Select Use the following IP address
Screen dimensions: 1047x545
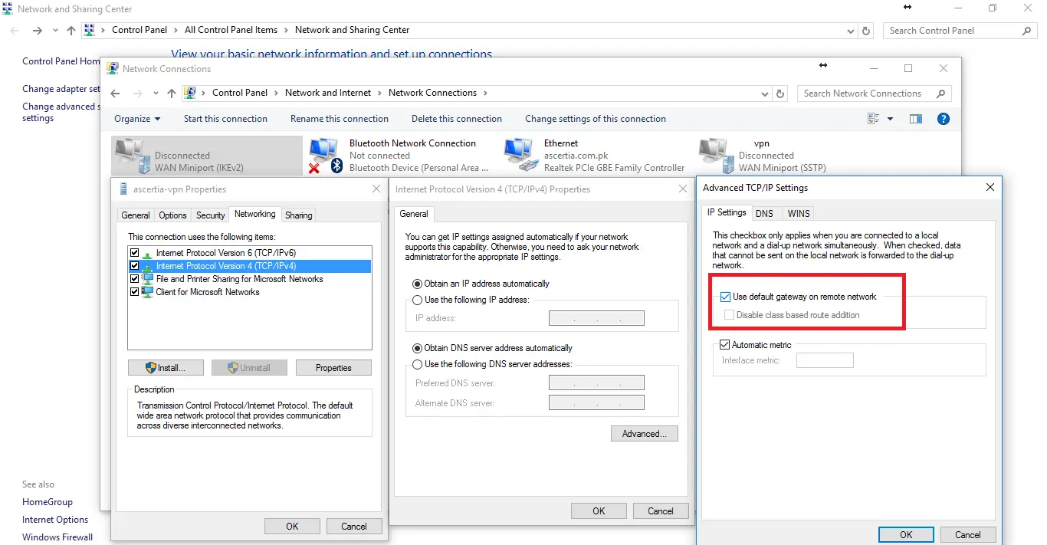418,300
